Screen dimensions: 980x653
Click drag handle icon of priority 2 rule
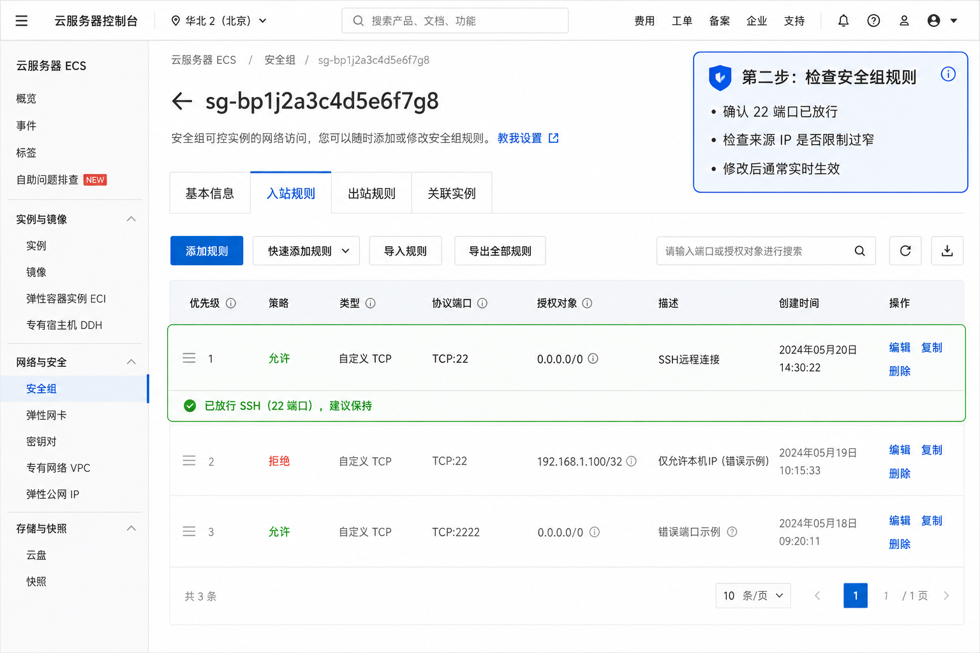(189, 461)
